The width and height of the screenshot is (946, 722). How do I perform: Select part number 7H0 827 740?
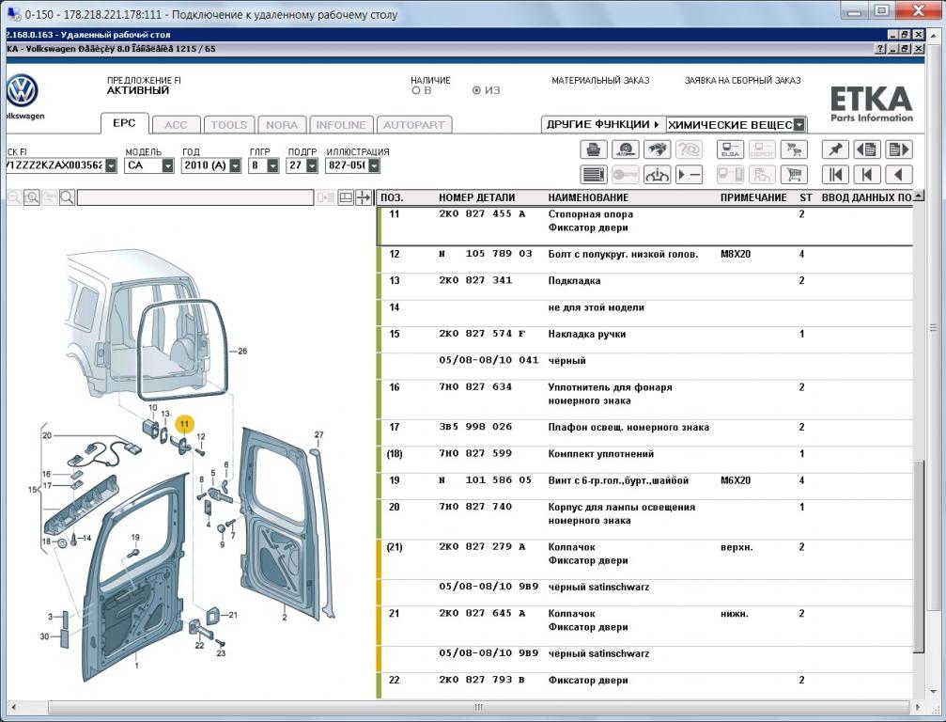pos(475,507)
